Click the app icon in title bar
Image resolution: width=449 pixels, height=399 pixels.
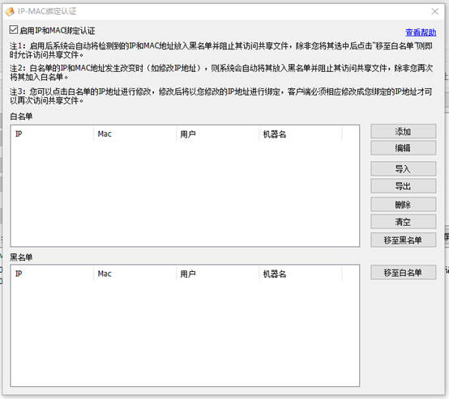click(10, 11)
